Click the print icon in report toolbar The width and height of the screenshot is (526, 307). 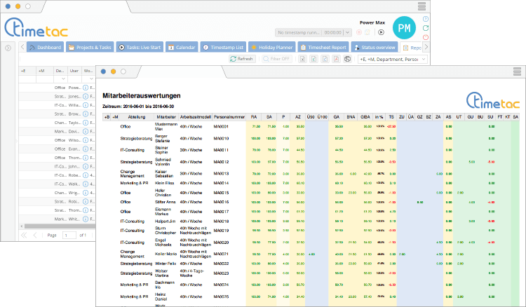[347, 59]
